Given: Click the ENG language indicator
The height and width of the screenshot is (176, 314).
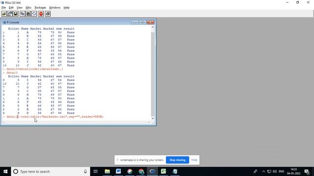Looking at the screenshot, I should pos(281,172).
